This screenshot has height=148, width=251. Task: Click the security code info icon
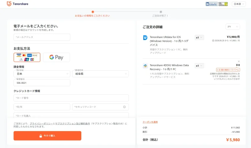click(124, 107)
